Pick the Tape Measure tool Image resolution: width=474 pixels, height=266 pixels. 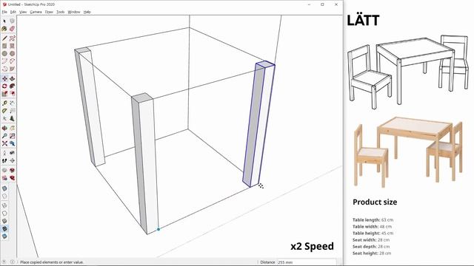(4, 103)
